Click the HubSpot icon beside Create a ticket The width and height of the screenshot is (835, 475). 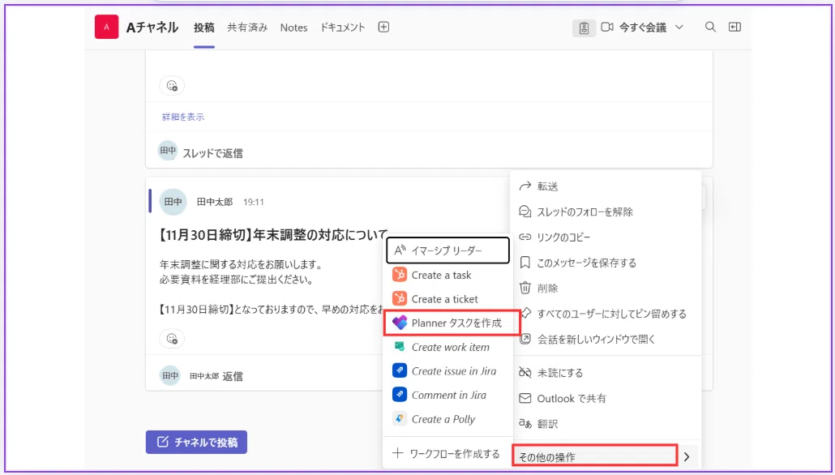click(x=400, y=299)
